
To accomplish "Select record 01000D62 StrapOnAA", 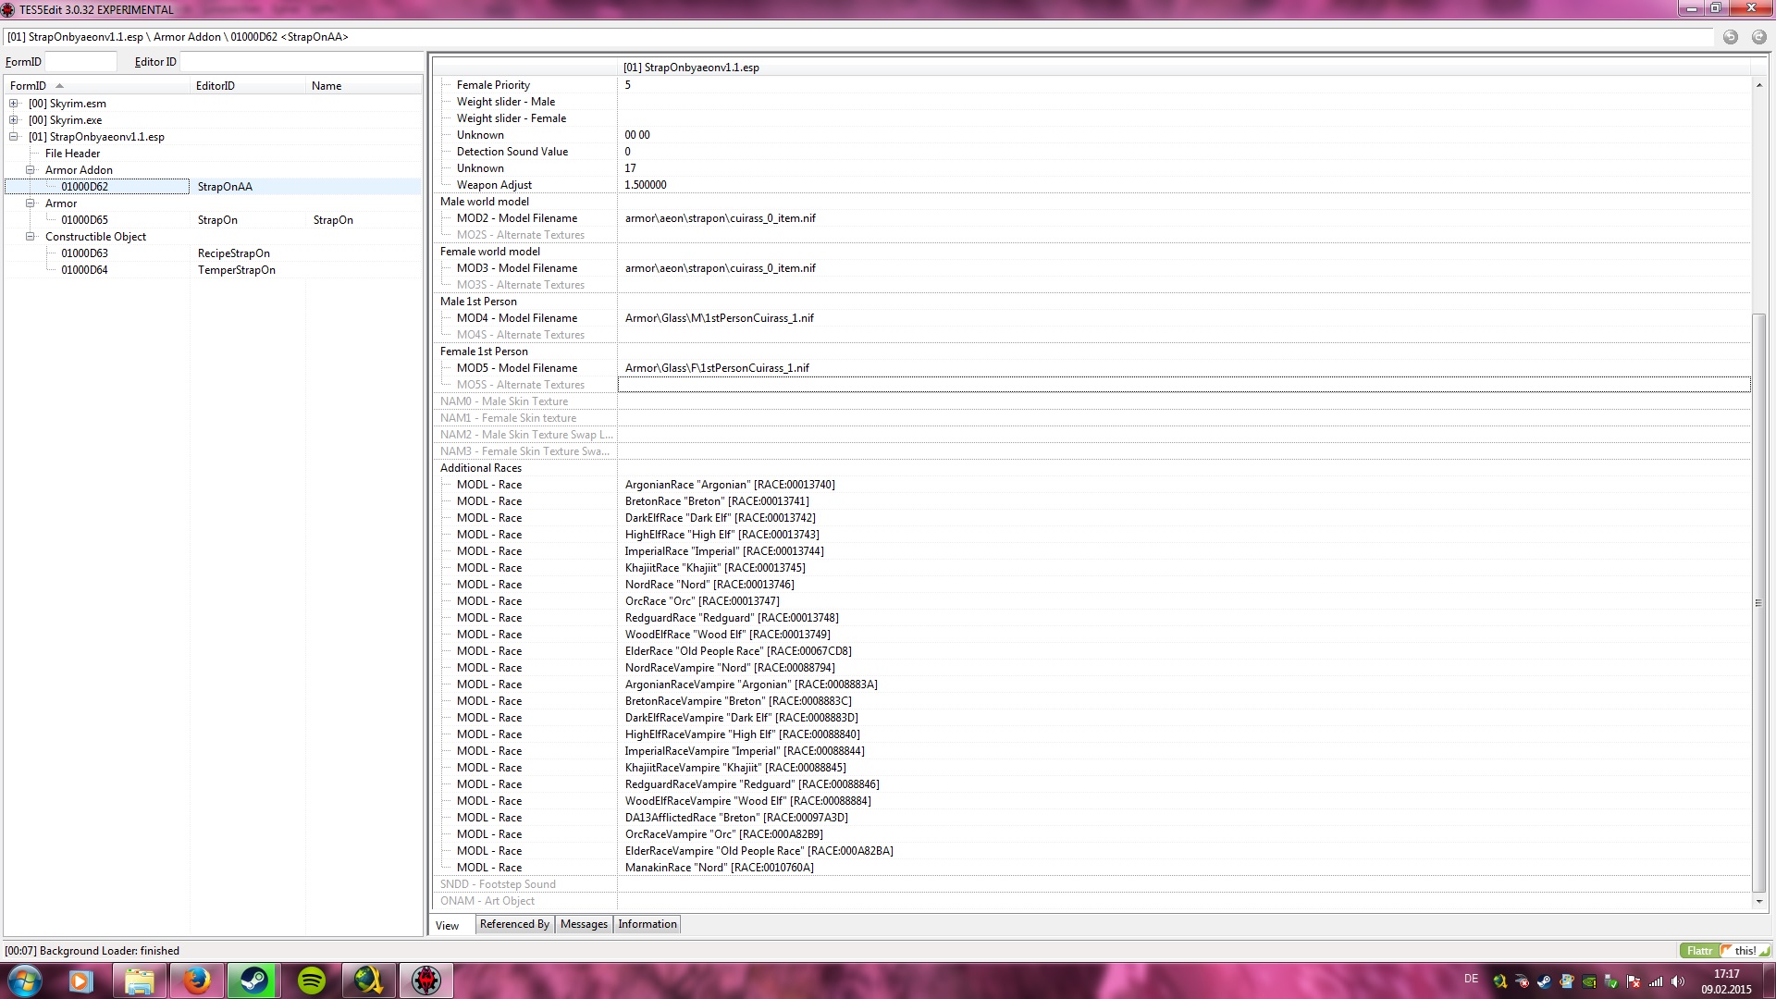I will (213, 187).
